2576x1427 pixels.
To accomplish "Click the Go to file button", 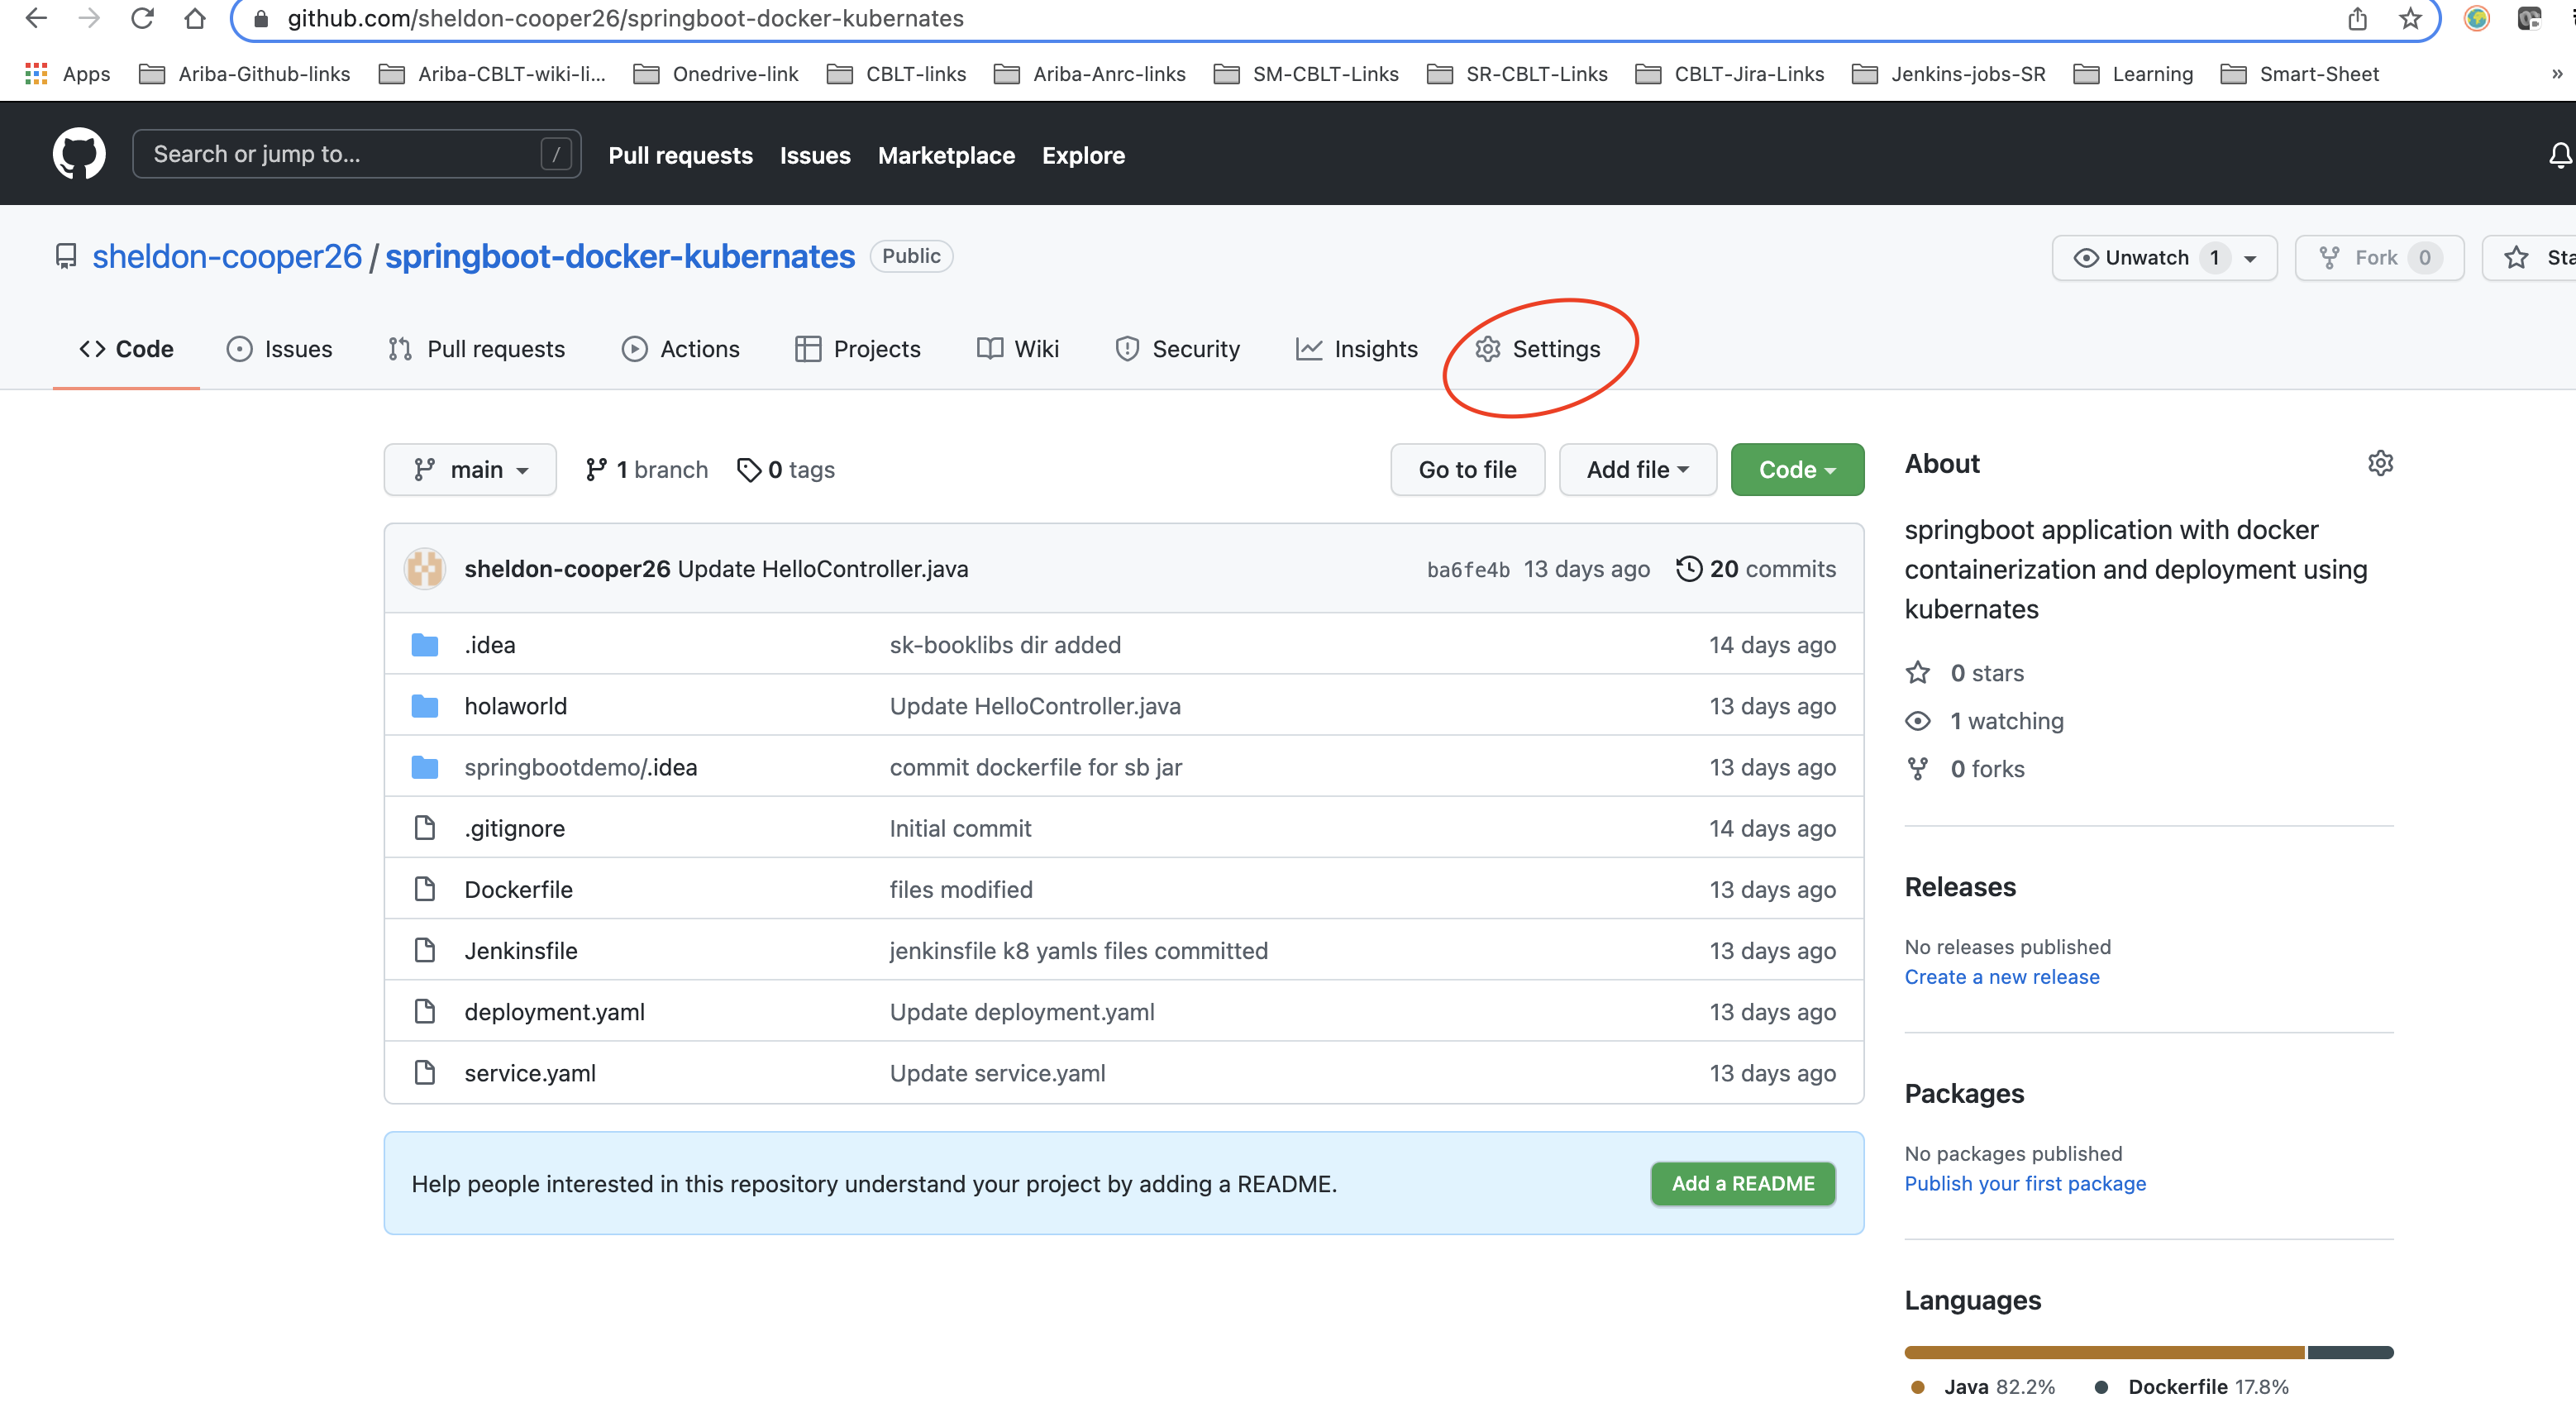I will click(x=1467, y=470).
